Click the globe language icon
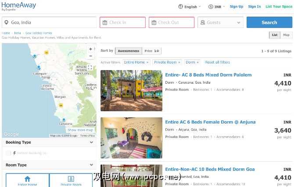The height and width of the screenshot is (187, 294). pos(180,7)
